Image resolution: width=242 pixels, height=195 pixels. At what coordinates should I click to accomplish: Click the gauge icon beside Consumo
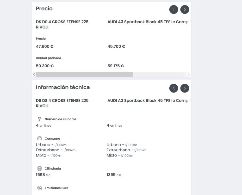click(40, 139)
